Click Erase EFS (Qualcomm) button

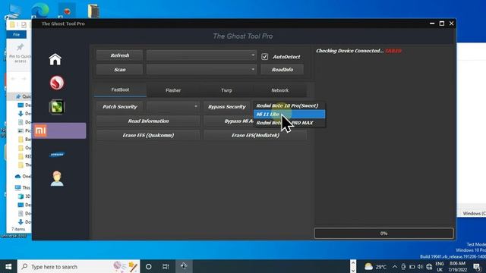[148, 135]
